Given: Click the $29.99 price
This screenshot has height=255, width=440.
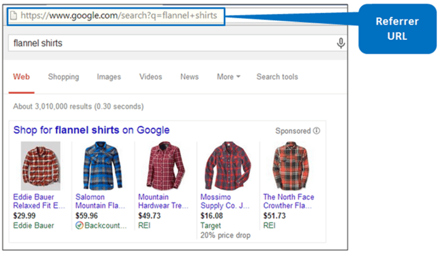Looking at the screenshot, I should pos(25,216).
